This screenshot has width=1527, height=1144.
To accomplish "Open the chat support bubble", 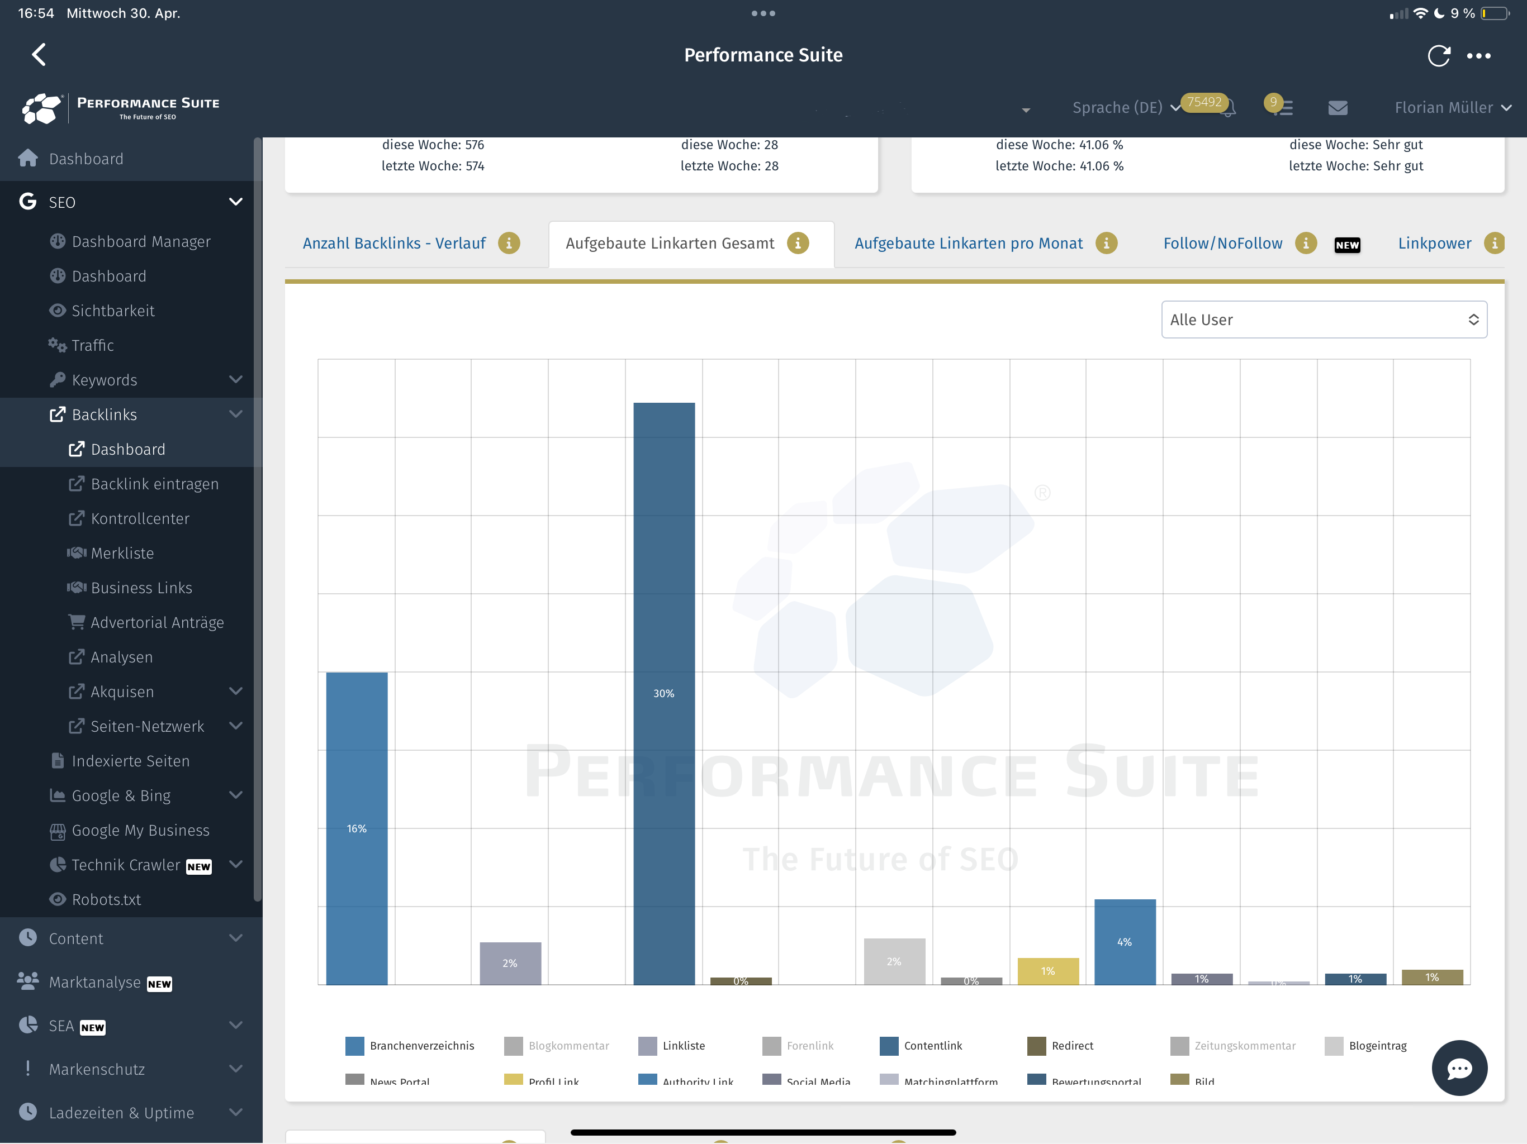I will (x=1459, y=1067).
